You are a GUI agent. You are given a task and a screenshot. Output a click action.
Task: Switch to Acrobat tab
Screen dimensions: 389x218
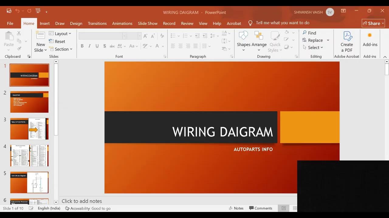coord(234,23)
